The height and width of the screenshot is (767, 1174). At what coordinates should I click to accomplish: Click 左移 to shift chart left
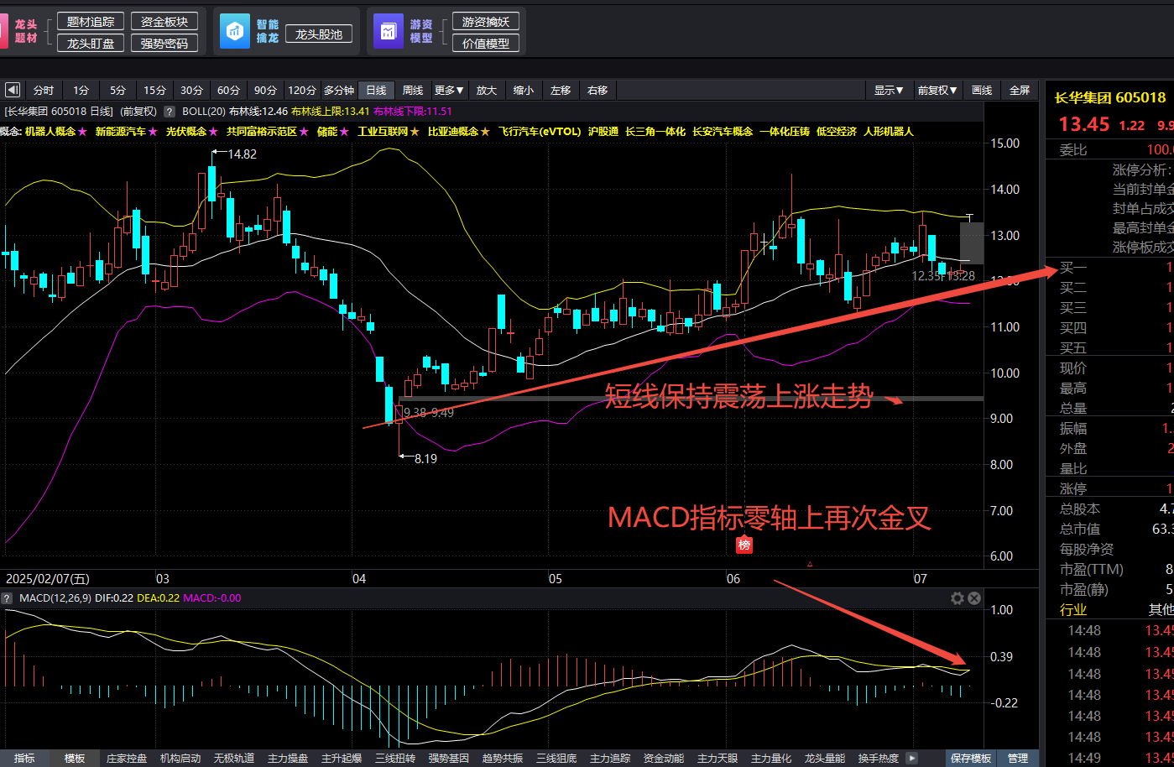tap(561, 91)
